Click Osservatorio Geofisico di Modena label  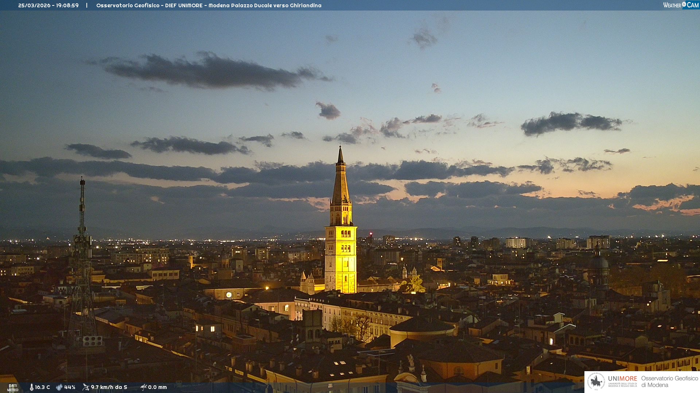669,381
